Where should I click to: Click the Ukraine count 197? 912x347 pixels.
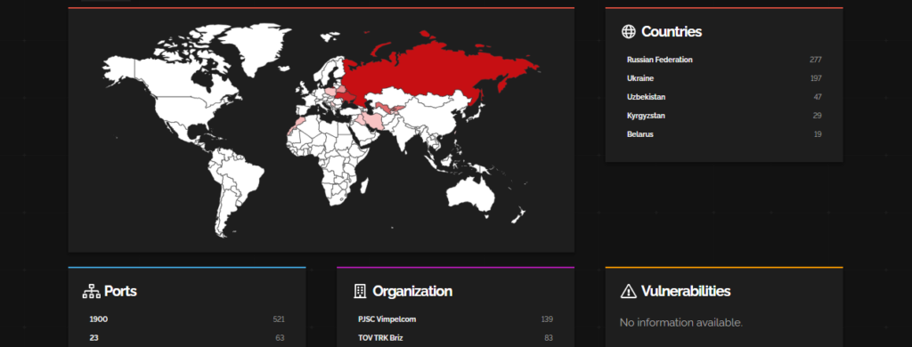(816, 78)
